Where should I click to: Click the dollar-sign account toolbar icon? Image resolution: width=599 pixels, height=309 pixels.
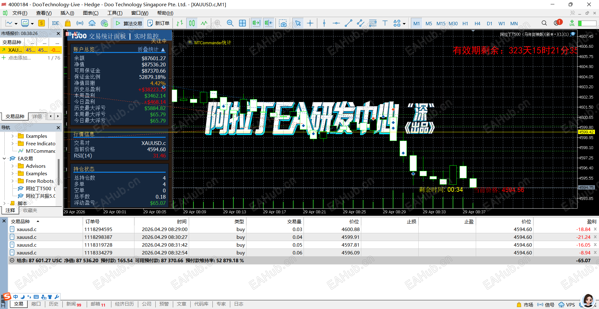pos(41,23)
